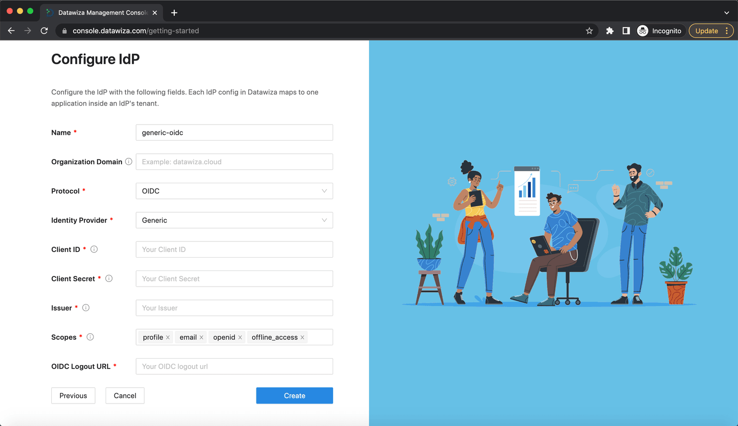Go back with the Previous button
Viewport: 738px width, 426px height.
coord(73,396)
